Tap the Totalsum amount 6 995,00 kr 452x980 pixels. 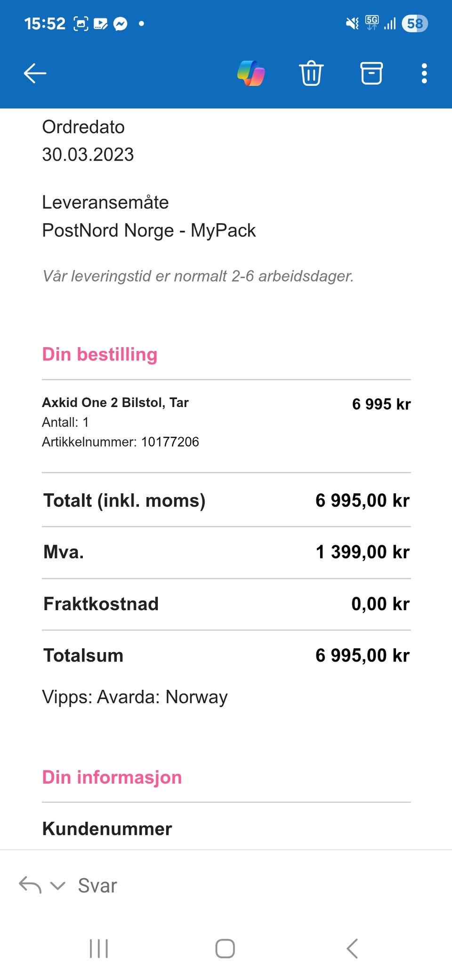click(x=362, y=655)
